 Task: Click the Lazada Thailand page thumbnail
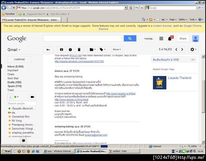point(160,83)
